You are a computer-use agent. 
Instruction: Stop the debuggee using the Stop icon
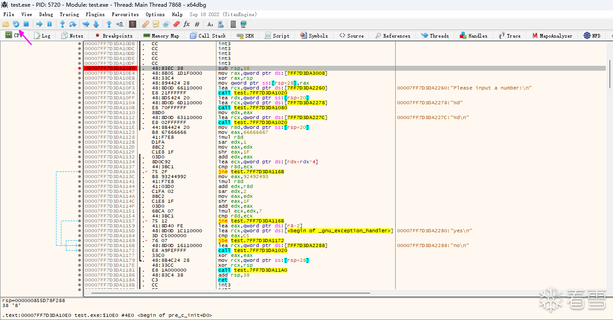(26, 24)
